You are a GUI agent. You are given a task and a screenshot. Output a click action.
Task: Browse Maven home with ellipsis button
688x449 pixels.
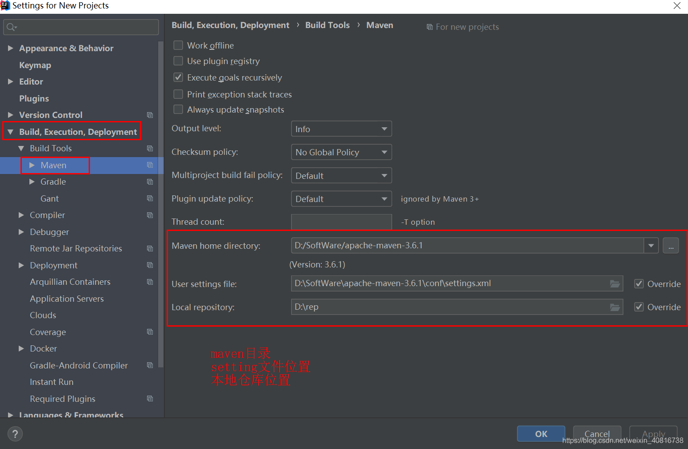click(x=671, y=246)
